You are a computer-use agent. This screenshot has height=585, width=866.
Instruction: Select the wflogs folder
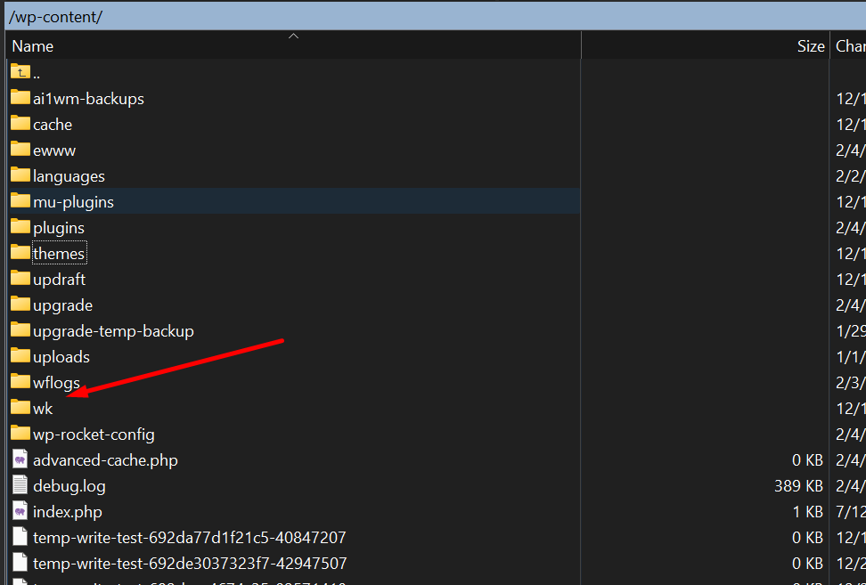point(56,383)
